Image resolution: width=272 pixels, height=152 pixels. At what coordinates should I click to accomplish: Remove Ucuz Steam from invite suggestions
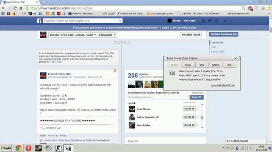click(197, 109)
